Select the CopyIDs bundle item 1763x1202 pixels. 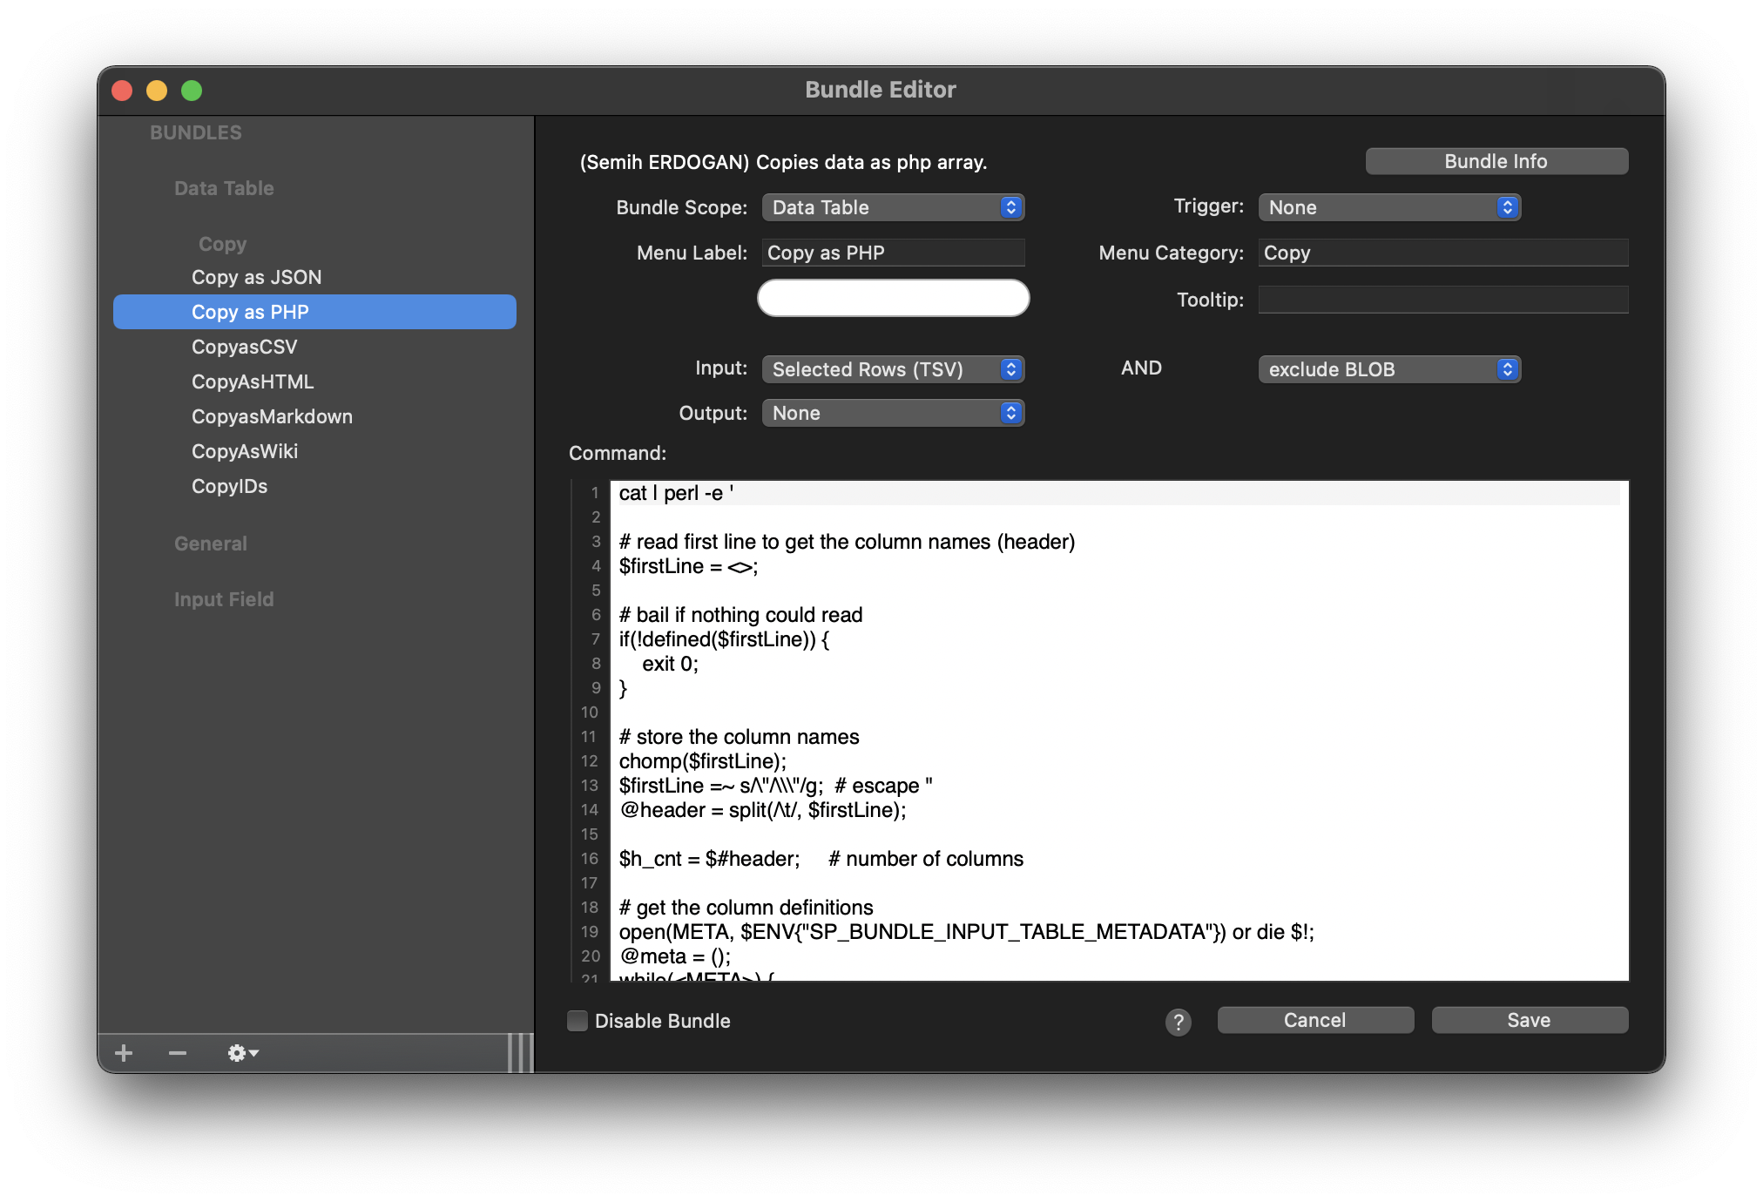point(229,486)
